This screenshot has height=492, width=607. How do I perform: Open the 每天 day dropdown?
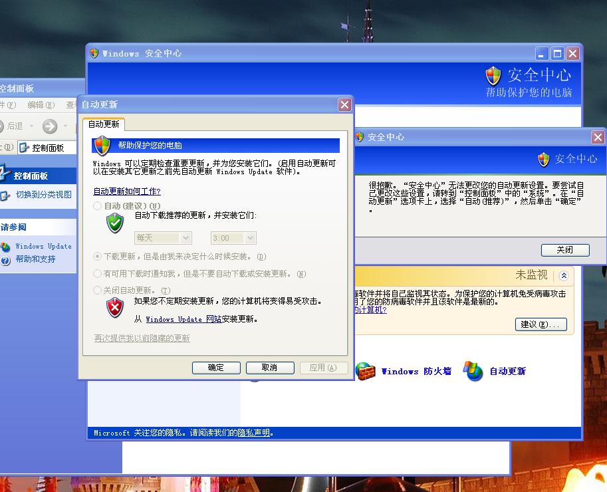(x=185, y=238)
